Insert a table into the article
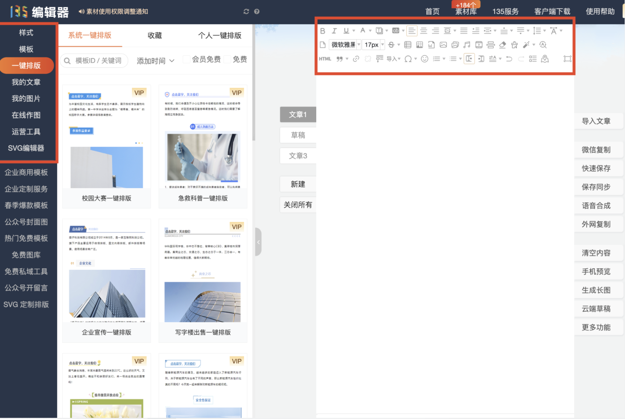625x419 pixels. tap(408, 45)
